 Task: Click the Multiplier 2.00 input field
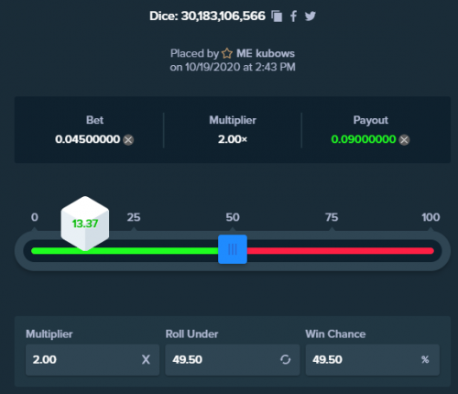[x=93, y=360]
